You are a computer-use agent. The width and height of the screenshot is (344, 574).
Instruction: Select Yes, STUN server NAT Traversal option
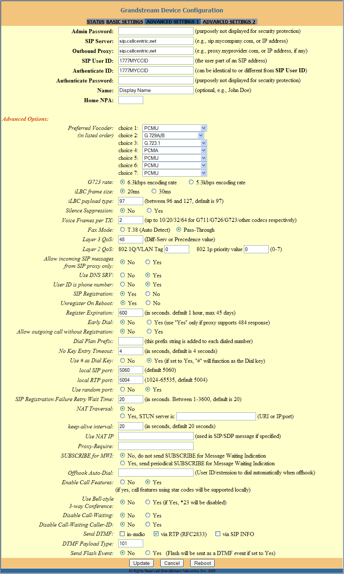tap(122, 416)
